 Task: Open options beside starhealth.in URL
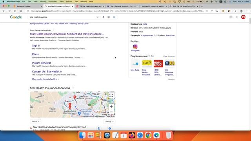(x=54, y=30)
